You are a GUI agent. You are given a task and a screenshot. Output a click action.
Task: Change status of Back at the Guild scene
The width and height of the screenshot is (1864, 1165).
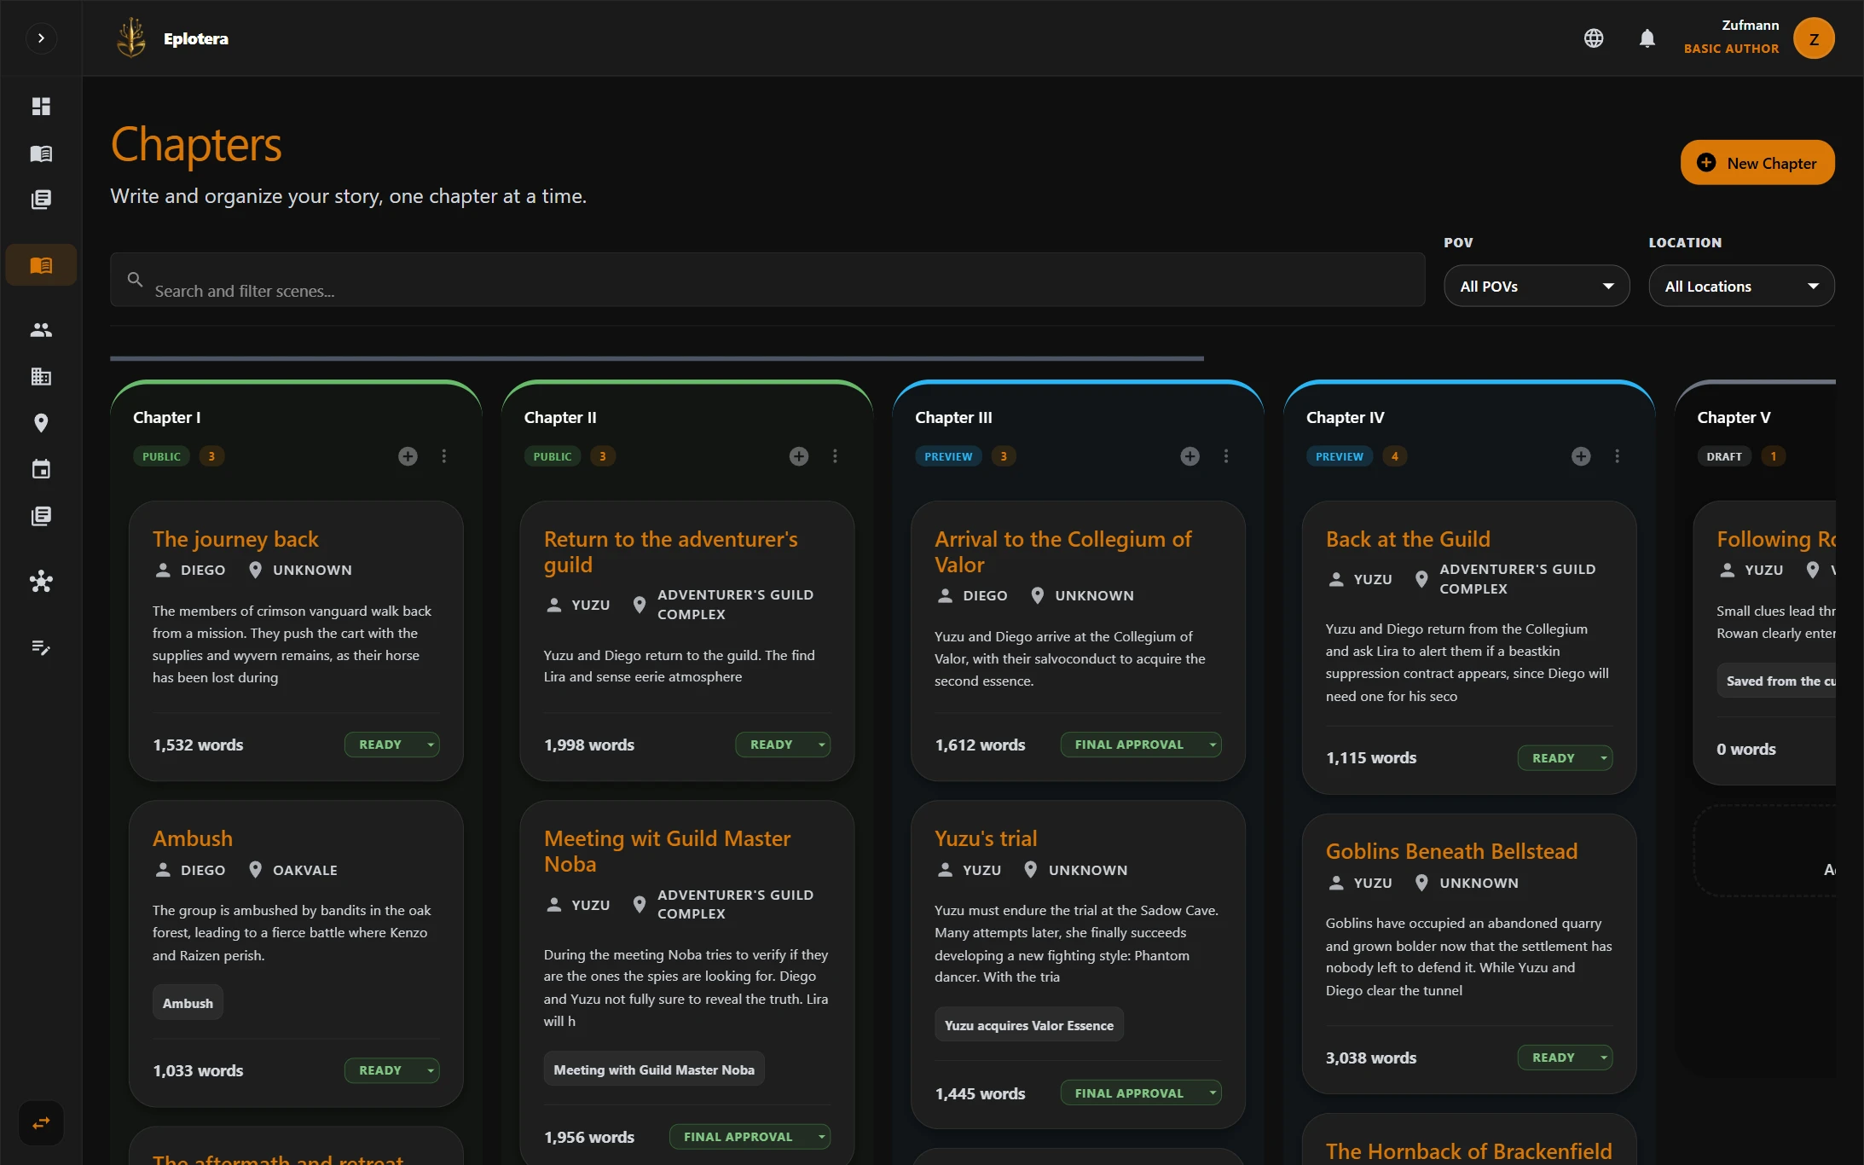tap(1566, 758)
